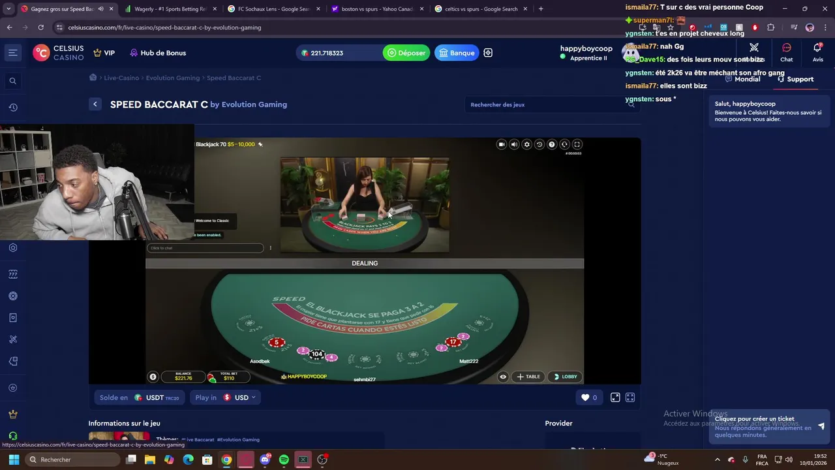Viewport: 835px width, 470px height.
Task: Open the game settings gear icon
Action: click(x=526, y=144)
